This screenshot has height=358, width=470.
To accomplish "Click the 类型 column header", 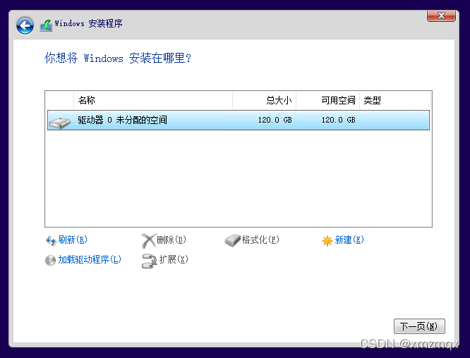I will pyautogui.click(x=395, y=100).
